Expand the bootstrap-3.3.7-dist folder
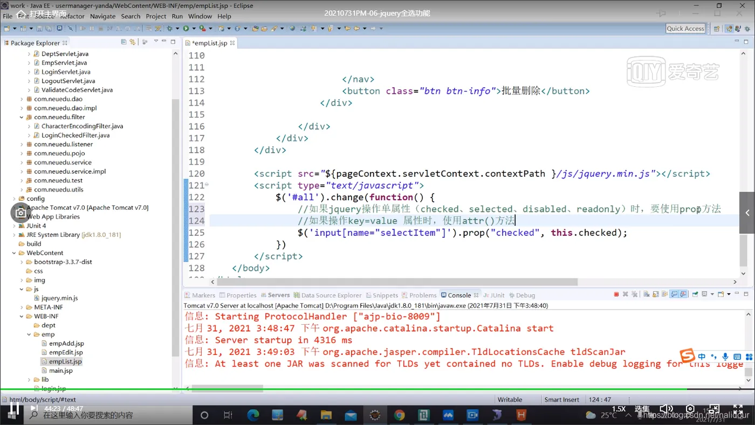 pyautogui.click(x=22, y=262)
